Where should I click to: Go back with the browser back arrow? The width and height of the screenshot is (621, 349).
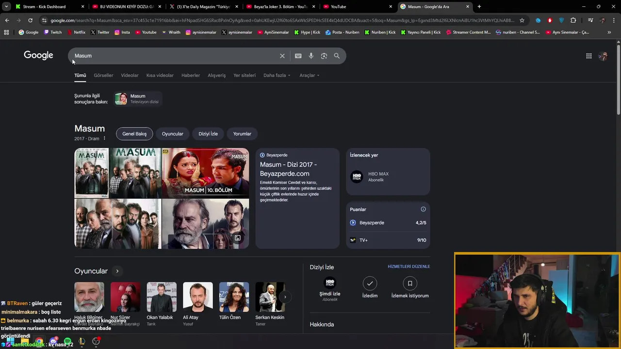[x=7, y=20]
